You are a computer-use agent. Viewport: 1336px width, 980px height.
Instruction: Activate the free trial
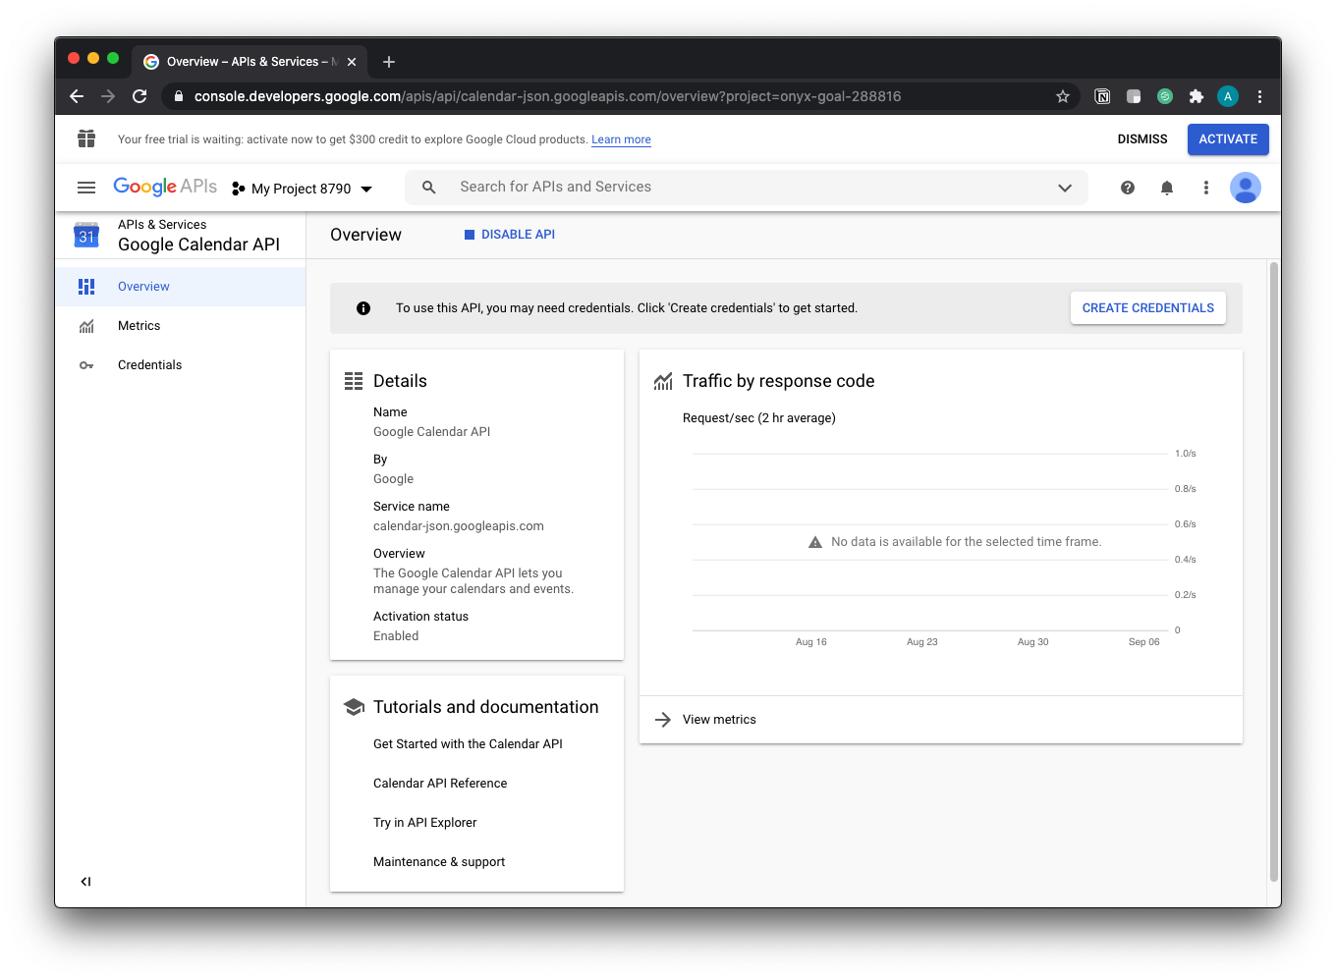tap(1227, 139)
